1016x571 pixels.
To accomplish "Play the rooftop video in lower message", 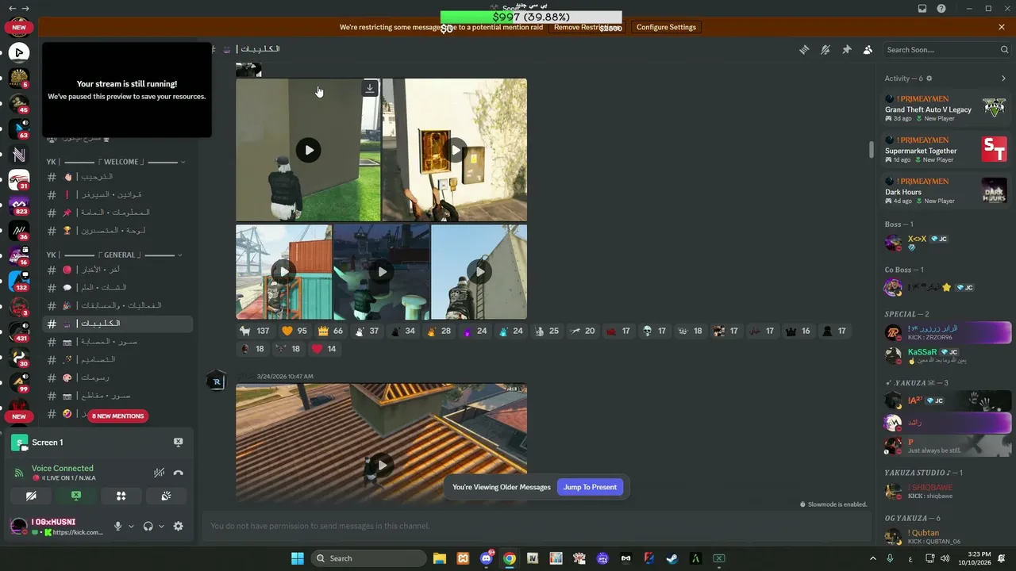I will click(381, 466).
